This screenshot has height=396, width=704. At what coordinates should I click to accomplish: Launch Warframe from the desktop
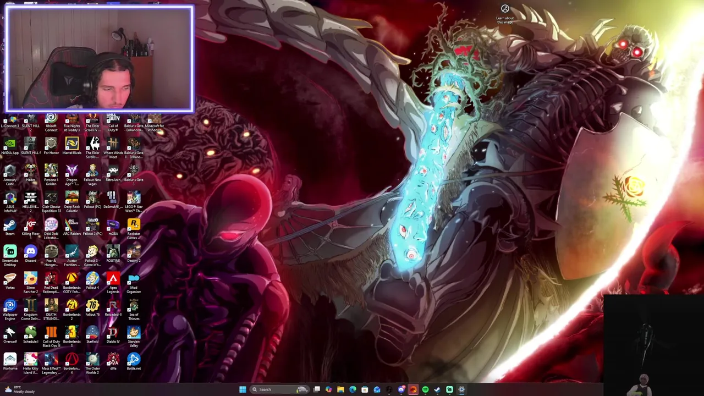[x=10, y=361]
